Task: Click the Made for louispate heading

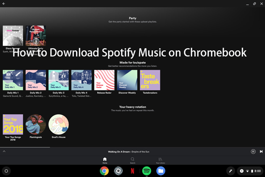Action: pos(132,63)
